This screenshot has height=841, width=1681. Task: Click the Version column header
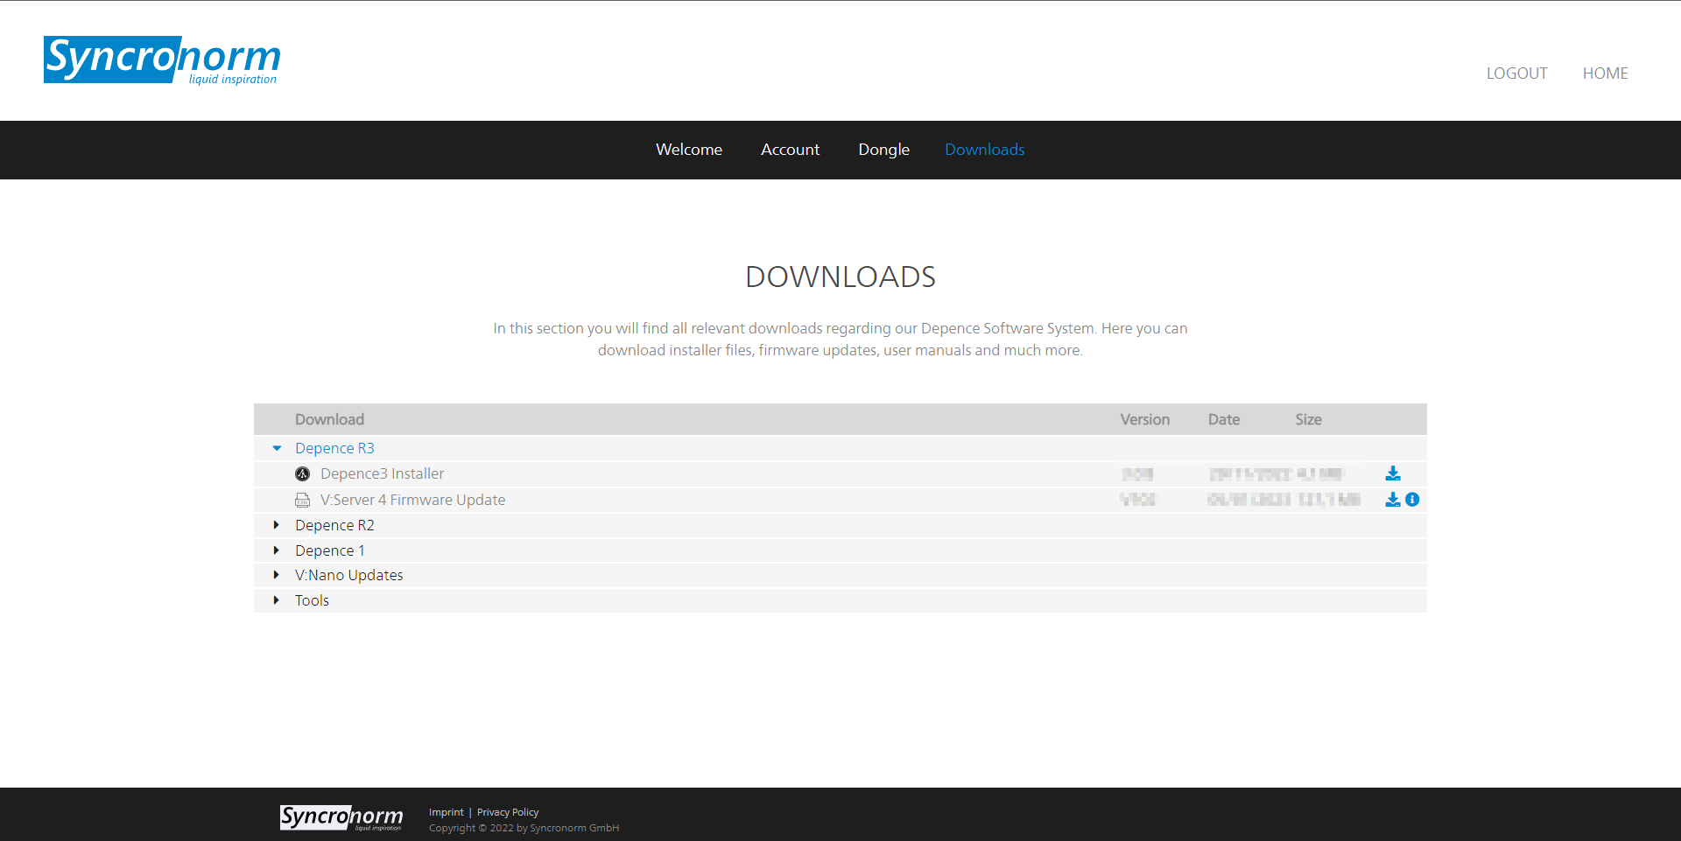click(x=1145, y=419)
